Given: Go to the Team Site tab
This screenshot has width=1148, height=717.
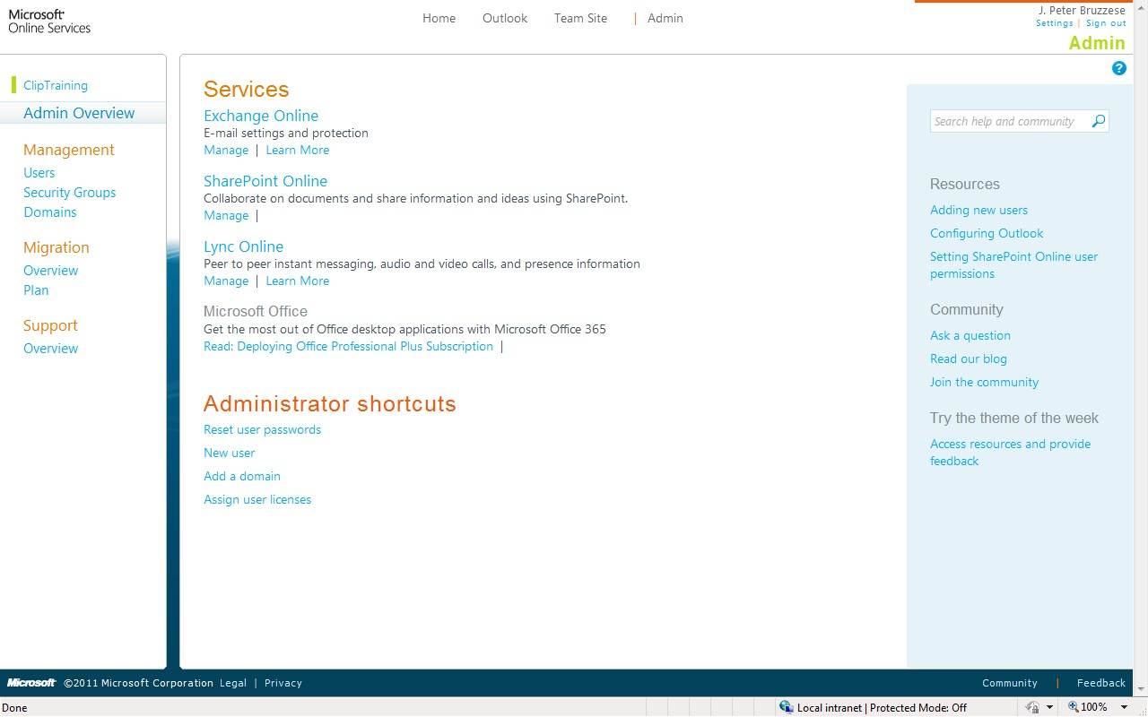Looking at the screenshot, I should [x=580, y=18].
